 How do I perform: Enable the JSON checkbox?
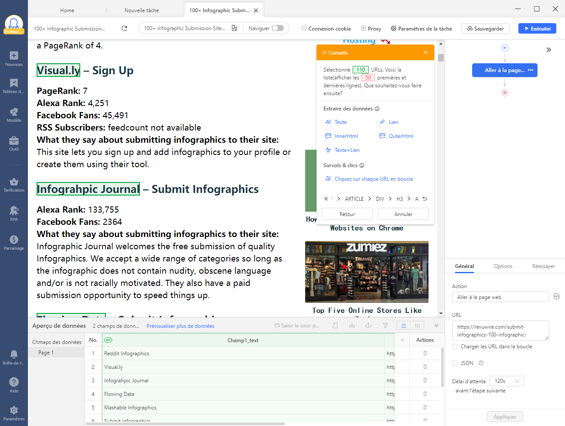pyautogui.click(x=455, y=363)
